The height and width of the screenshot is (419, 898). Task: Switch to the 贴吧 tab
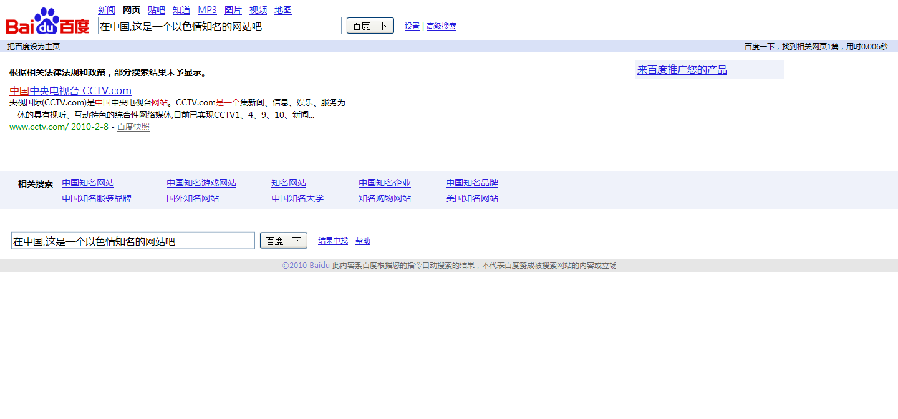click(x=157, y=10)
